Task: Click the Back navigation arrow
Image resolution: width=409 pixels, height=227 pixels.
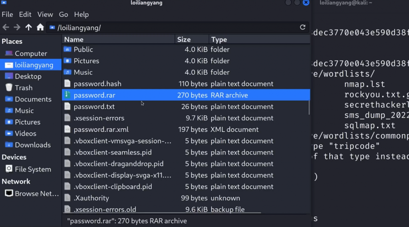Action: point(6,27)
